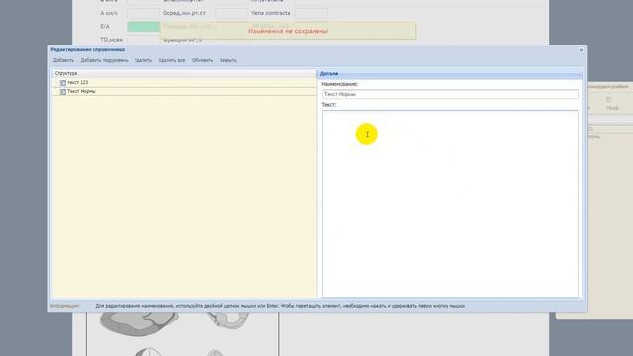Click the A см/с field in background form

pos(143,13)
